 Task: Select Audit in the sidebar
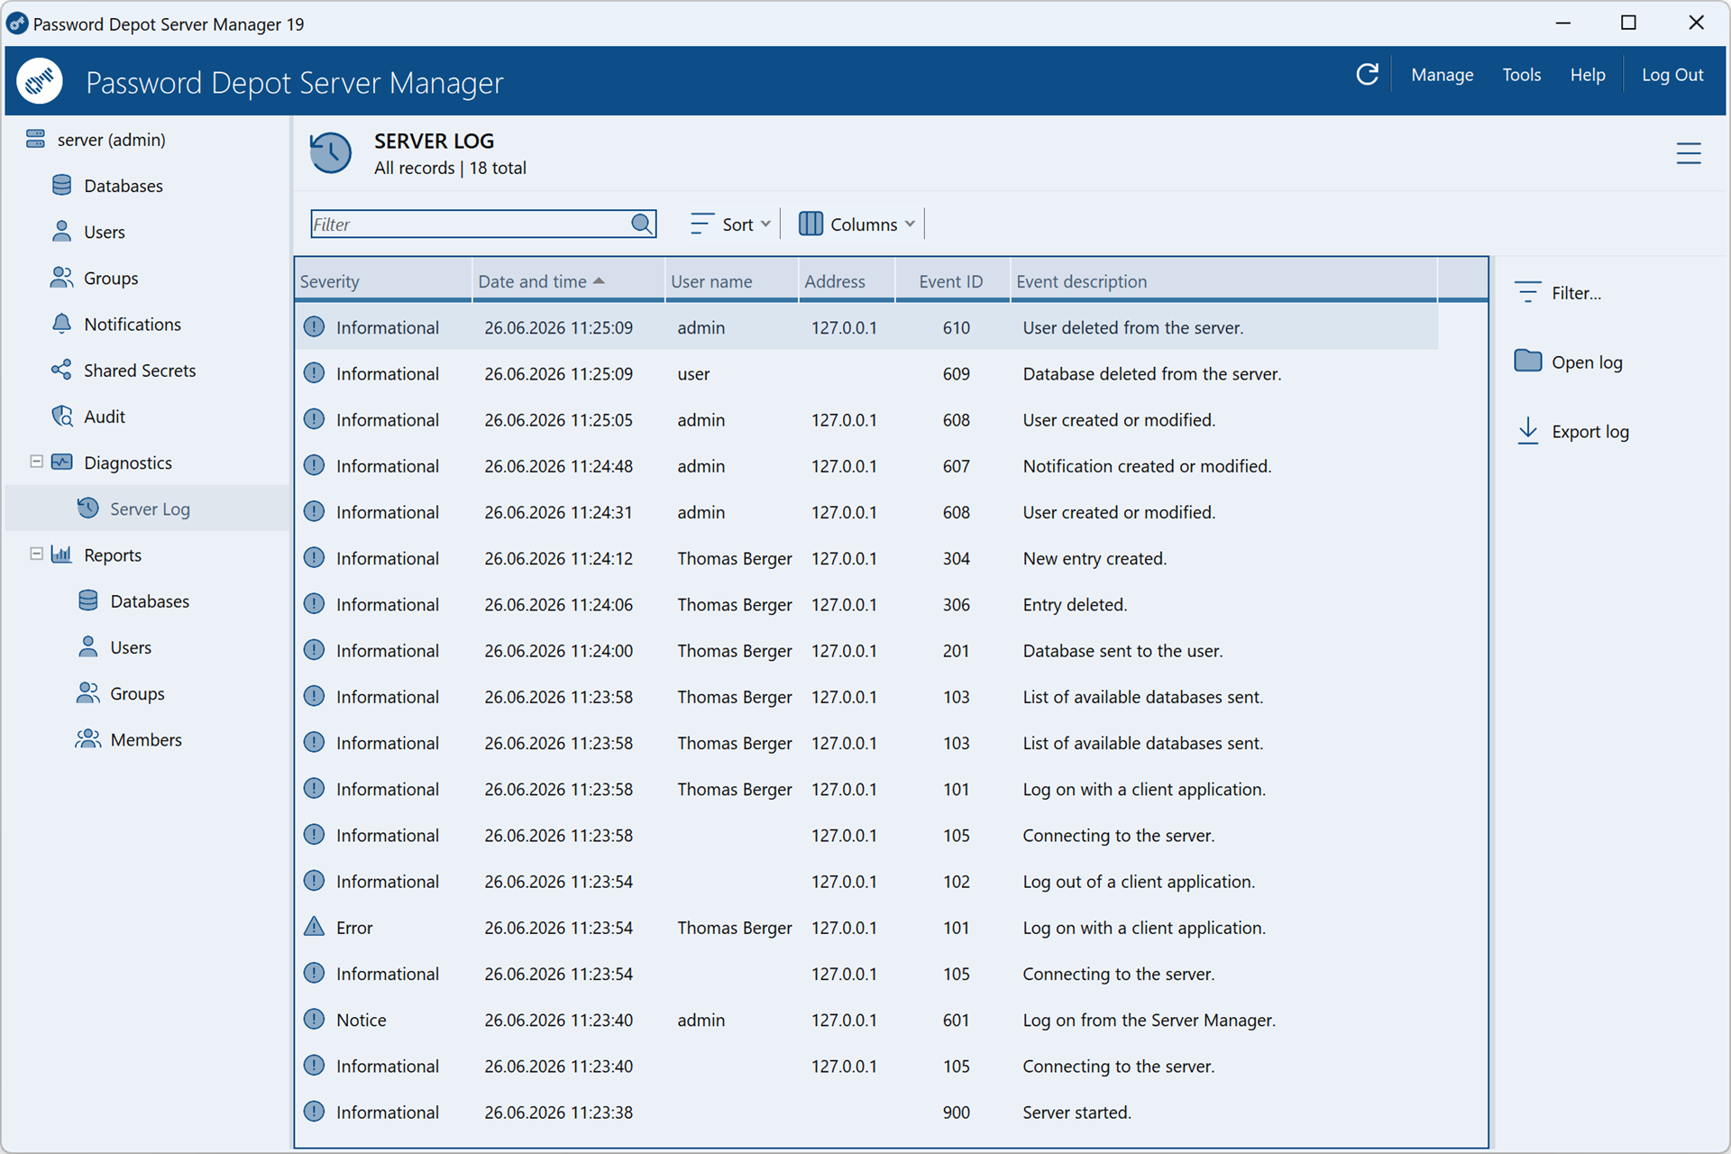[x=105, y=417]
